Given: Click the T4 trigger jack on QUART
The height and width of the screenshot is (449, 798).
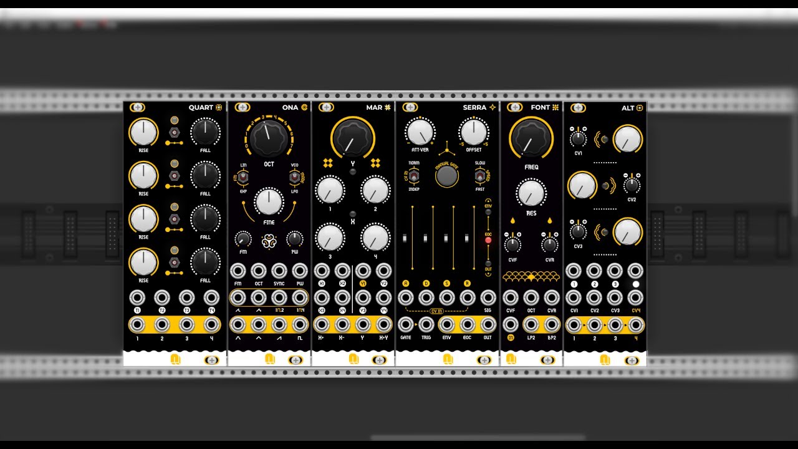Looking at the screenshot, I should pos(211,297).
